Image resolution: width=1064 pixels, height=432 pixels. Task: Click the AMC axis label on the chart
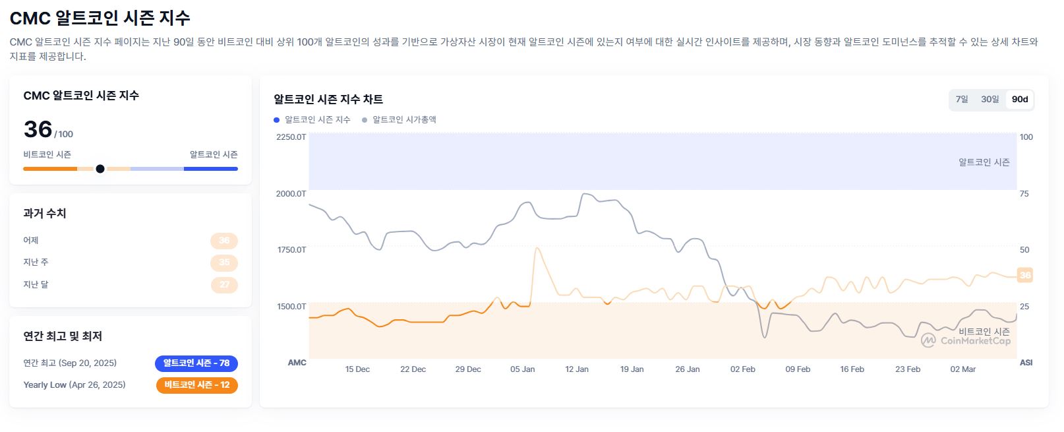299,362
